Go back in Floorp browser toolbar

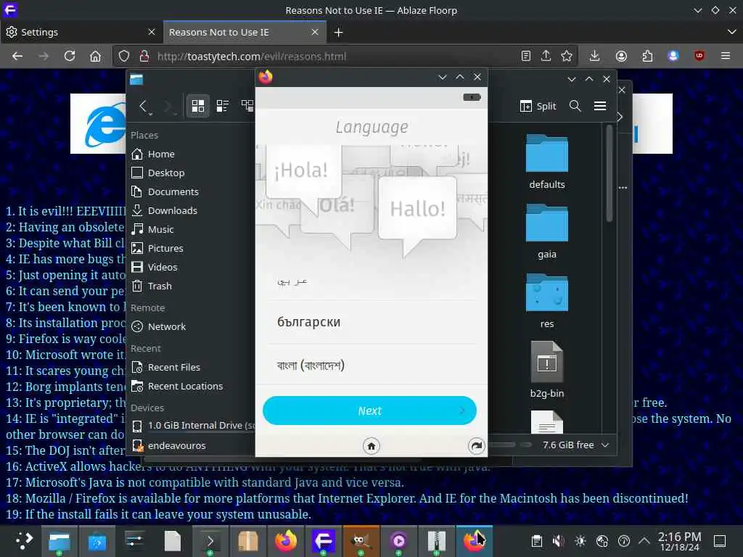click(17, 57)
